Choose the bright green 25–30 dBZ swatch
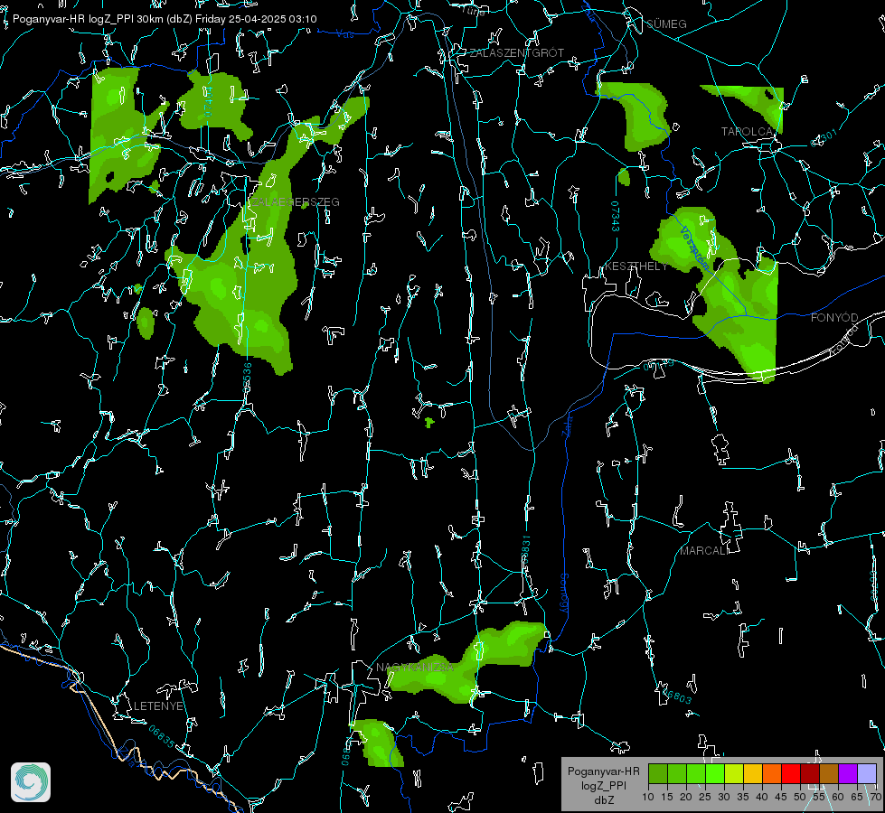The width and height of the screenshot is (885, 813). pyautogui.click(x=715, y=773)
